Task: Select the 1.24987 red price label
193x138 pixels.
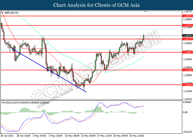Action: point(187,52)
